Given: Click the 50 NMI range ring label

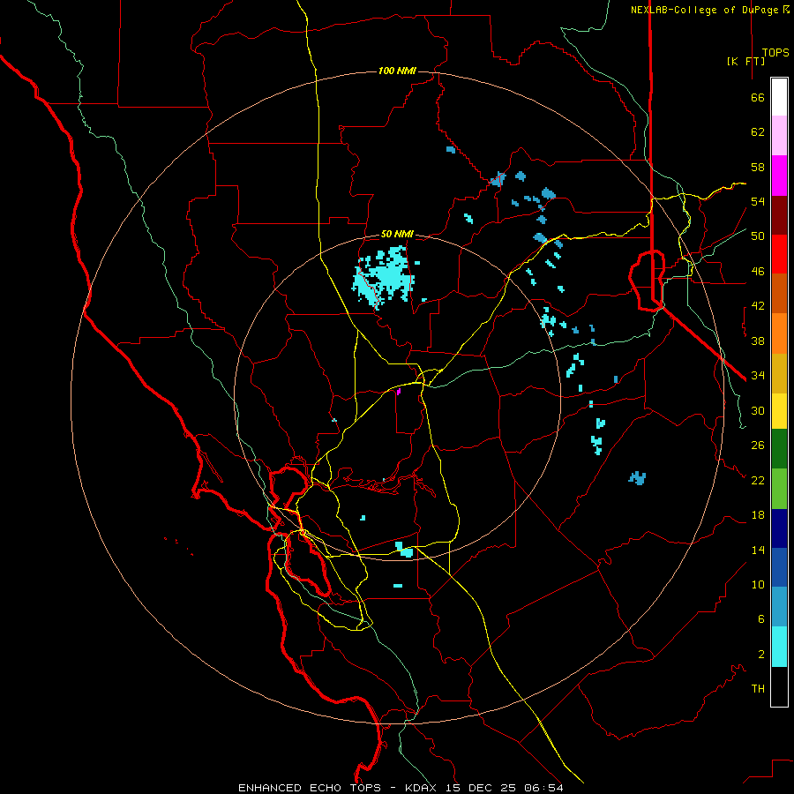Looking at the screenshot, I should [397, 234].
